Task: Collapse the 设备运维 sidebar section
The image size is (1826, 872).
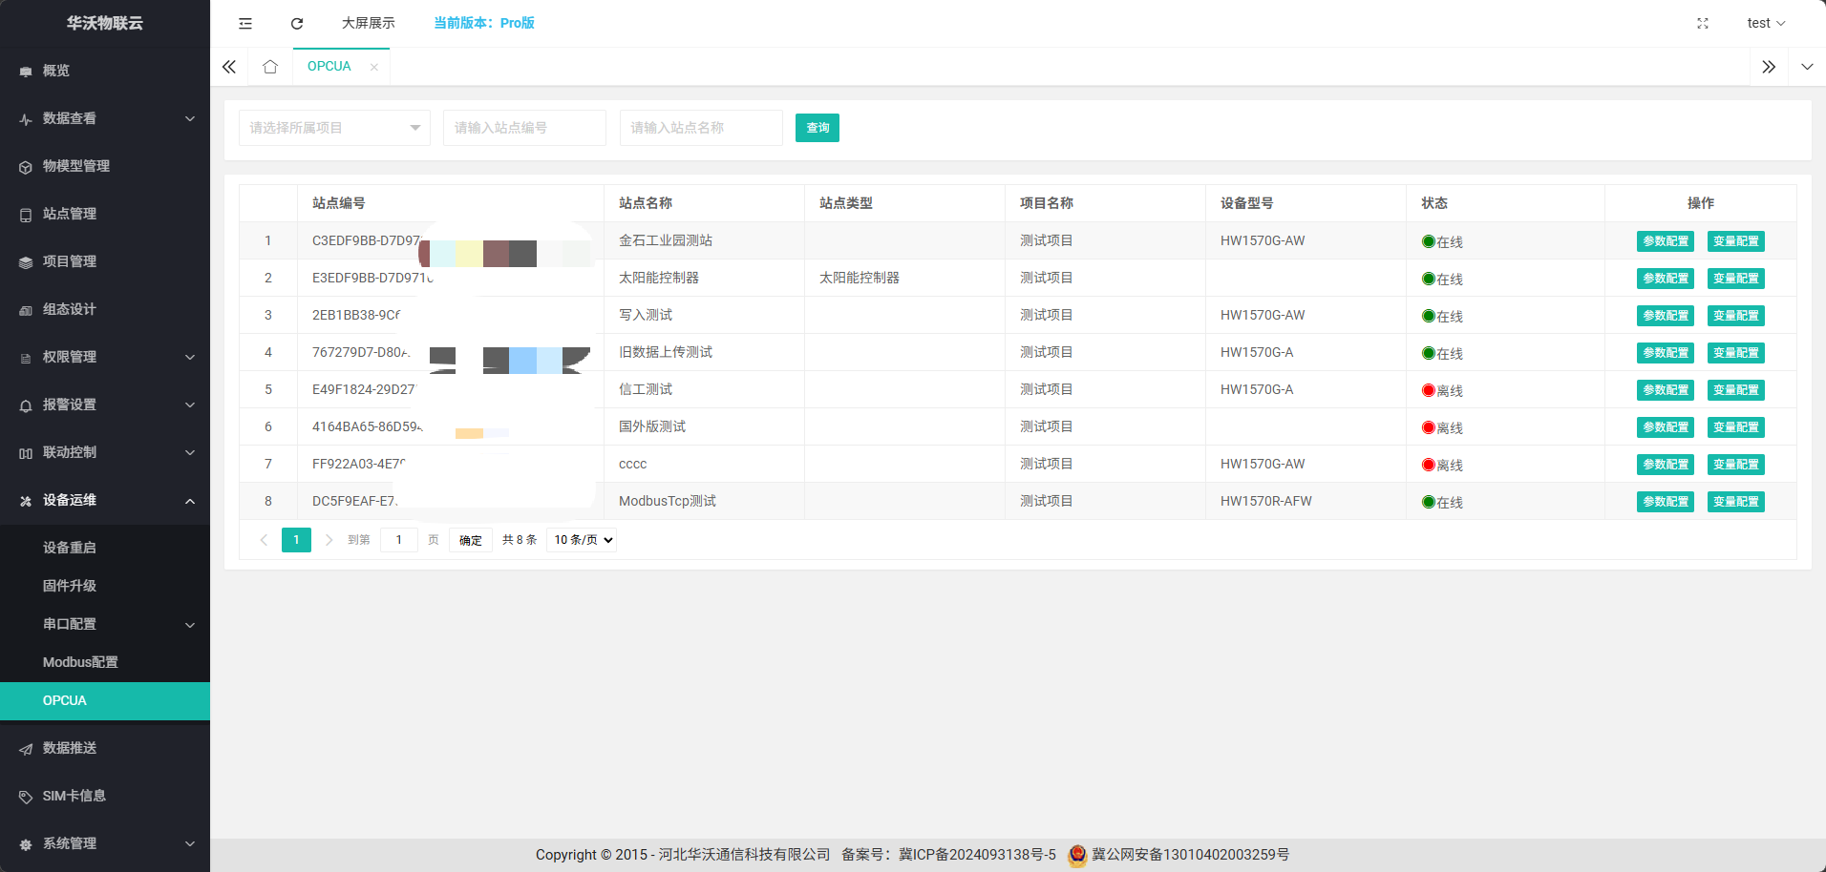Action: coord(105,500)
